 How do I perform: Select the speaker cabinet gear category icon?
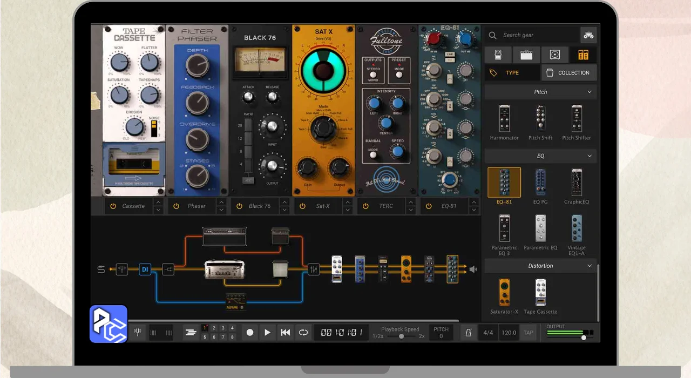click(x=555, y=55)
